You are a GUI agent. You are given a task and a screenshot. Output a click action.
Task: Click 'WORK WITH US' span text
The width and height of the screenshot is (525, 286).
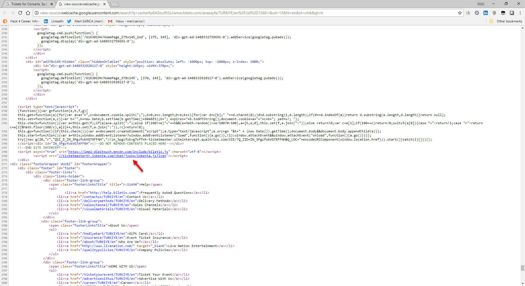[x=121, y=266]
